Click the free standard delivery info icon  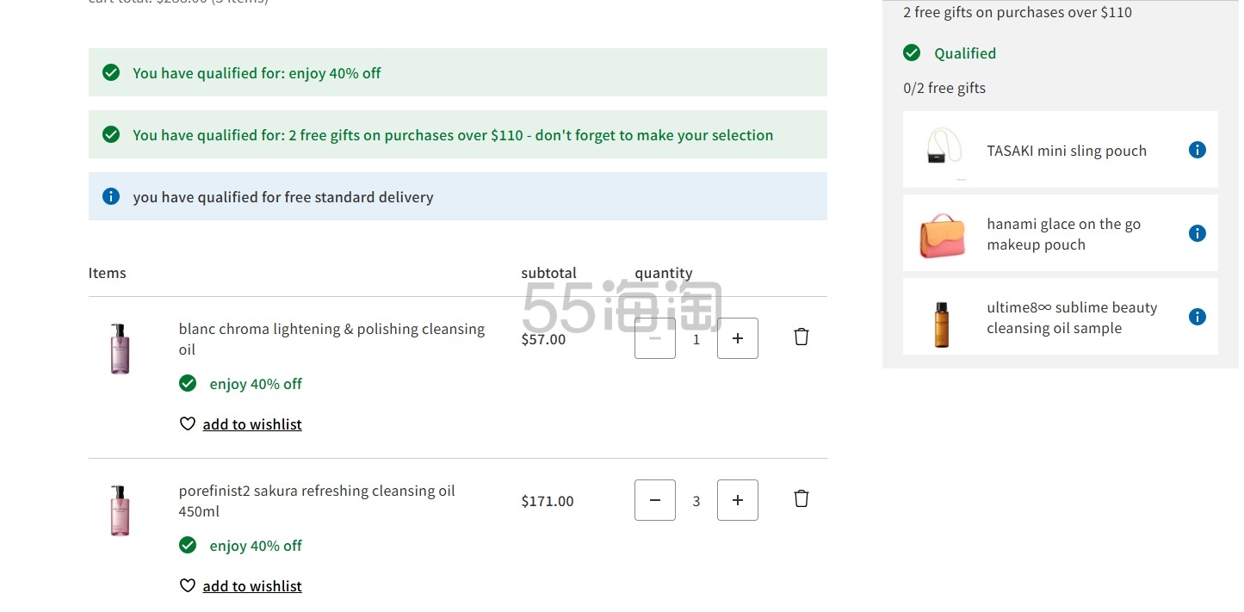[x=111, y=196]
